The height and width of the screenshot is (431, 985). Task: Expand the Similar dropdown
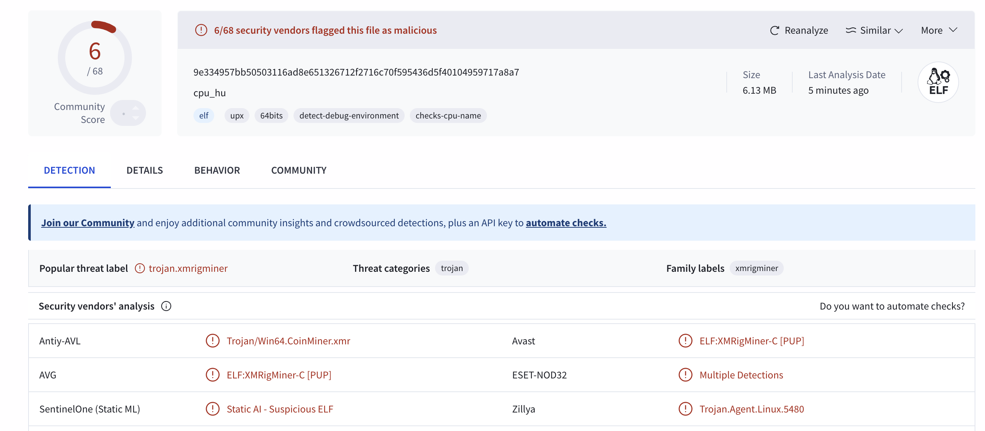874,31
